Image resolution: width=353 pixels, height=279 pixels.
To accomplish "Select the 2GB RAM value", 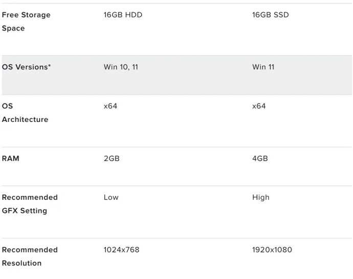I will 112,158.
